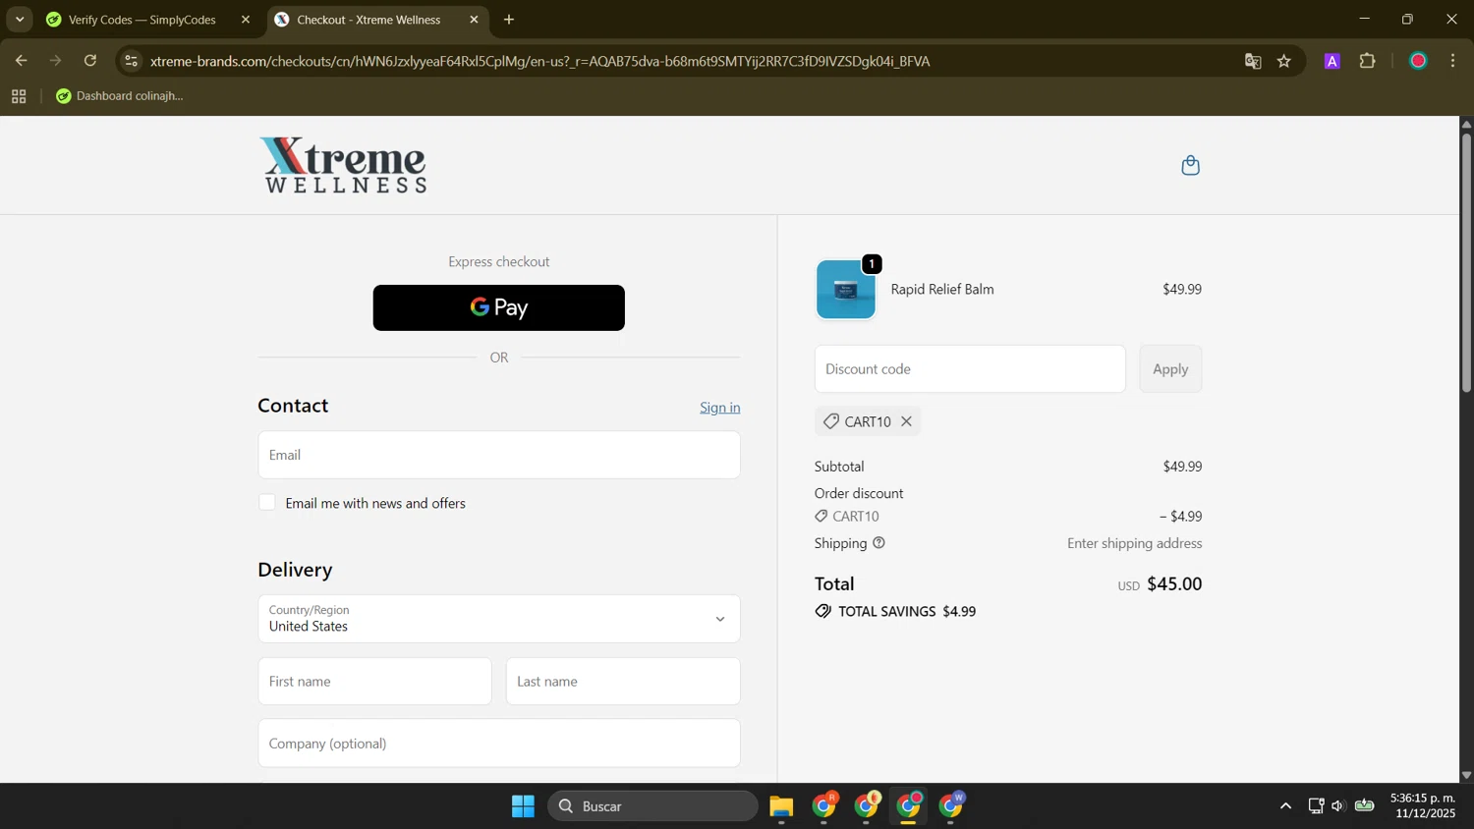
Task: Close the Verify Codes SimplyCodes tab
Action: [246, 20]
